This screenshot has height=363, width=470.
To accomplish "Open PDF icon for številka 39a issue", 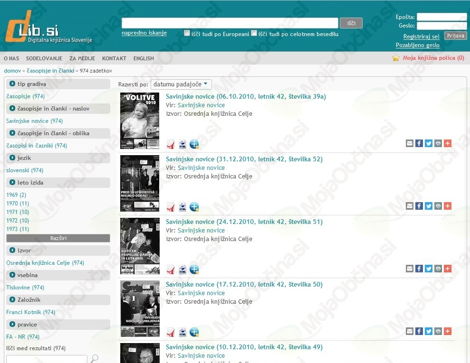I will [x=170, y=144].
